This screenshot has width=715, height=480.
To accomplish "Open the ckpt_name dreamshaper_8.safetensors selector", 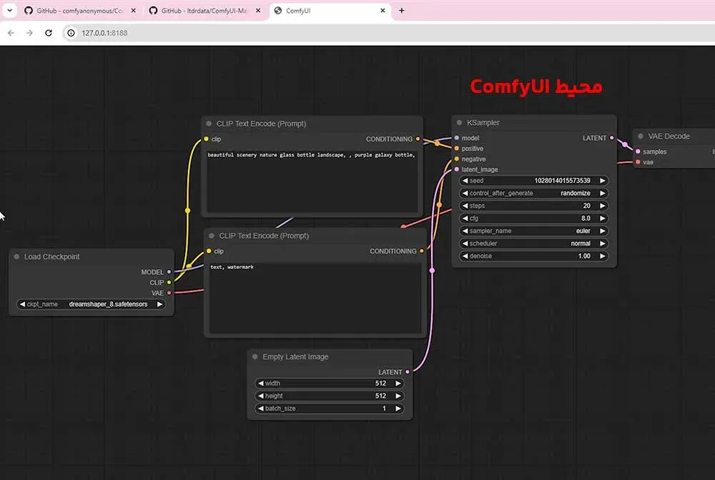I will tap(92, 304).
